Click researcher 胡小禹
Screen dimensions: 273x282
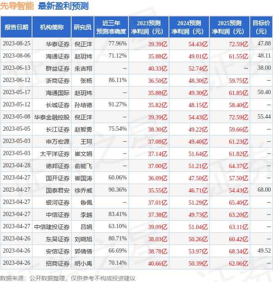point(83,264)
